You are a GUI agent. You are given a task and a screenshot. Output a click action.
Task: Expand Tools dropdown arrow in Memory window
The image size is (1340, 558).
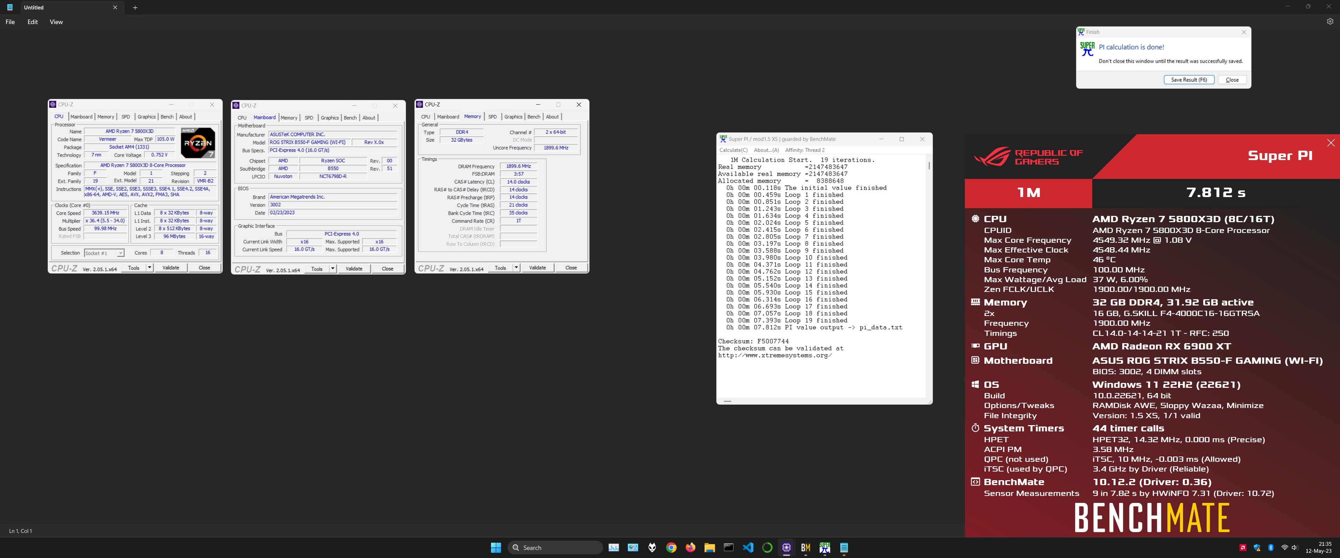tap(516, 267)
